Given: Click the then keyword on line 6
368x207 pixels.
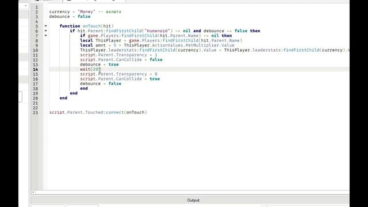Looking at the screenshot, I should click(255, 30).
